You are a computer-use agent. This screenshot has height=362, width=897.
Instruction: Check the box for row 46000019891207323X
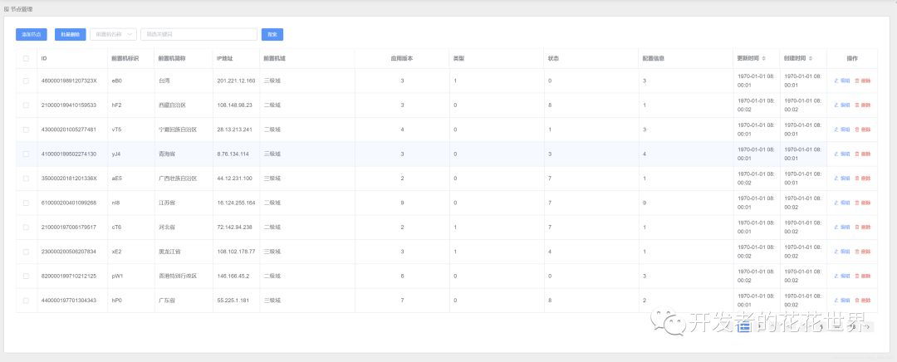pyautogui.click(x=26, y=81)
